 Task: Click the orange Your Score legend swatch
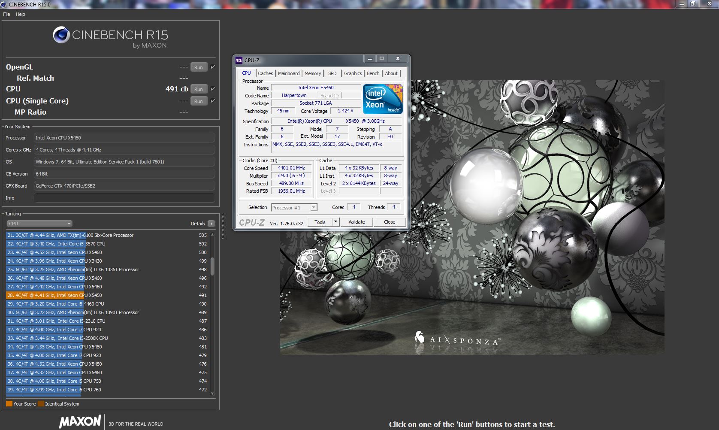coord(9,404)
